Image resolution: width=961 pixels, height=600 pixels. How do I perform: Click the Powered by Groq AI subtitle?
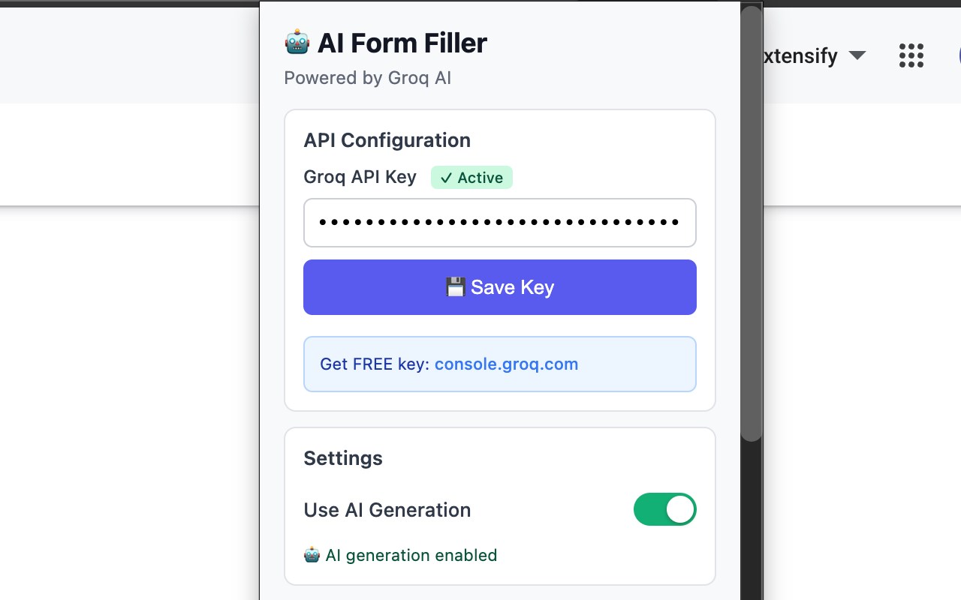(367, 78)
